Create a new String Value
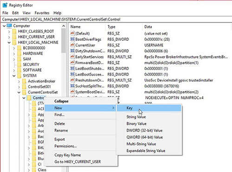232x172 pixels. coord(149,117)
